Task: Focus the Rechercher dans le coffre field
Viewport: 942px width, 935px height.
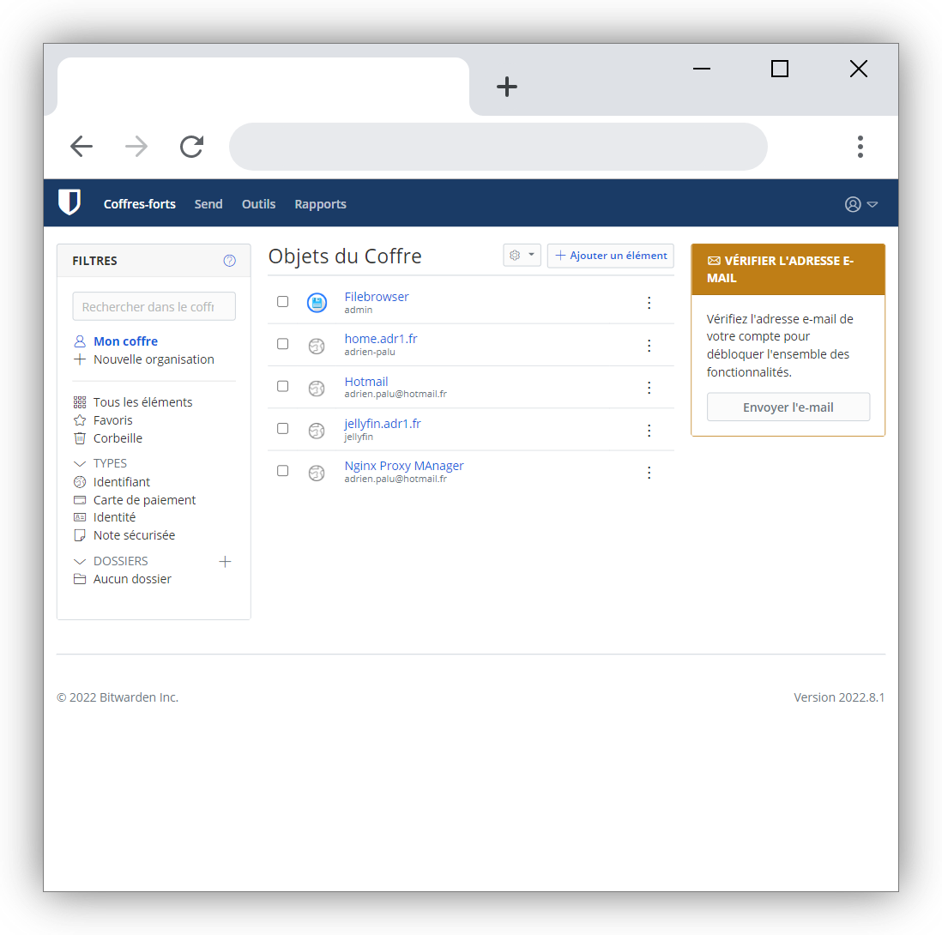Action: click(154, 307)
